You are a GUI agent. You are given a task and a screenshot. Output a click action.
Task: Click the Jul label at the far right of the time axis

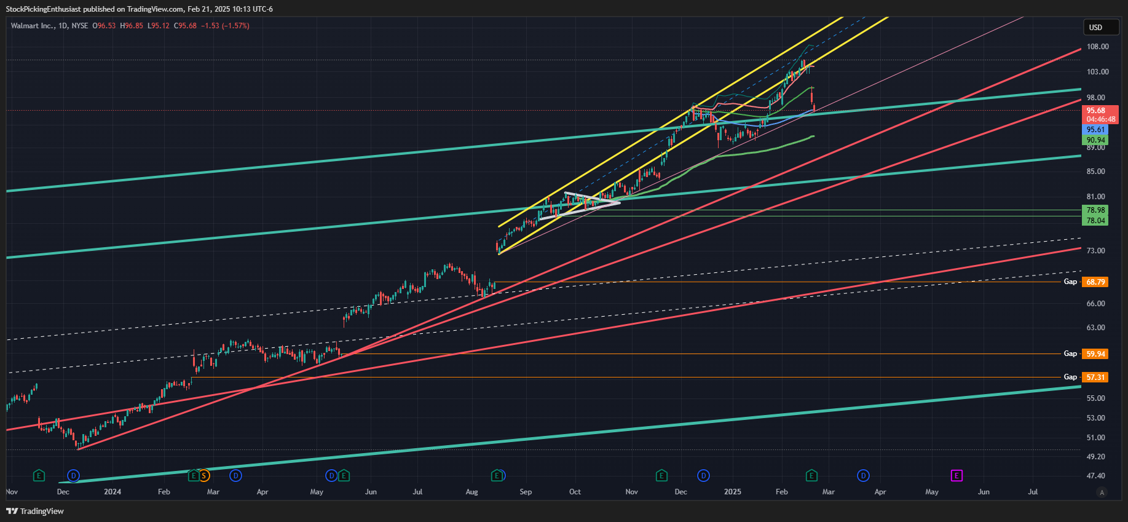pos(1033,492)
